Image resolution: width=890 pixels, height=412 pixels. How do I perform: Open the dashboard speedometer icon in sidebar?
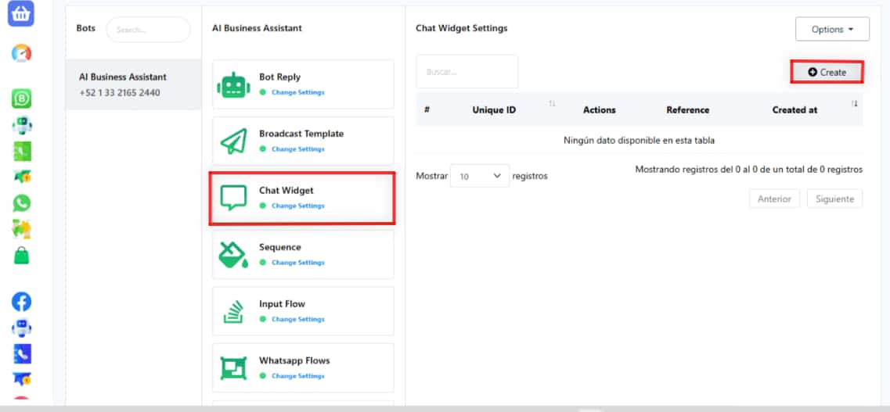22,53
